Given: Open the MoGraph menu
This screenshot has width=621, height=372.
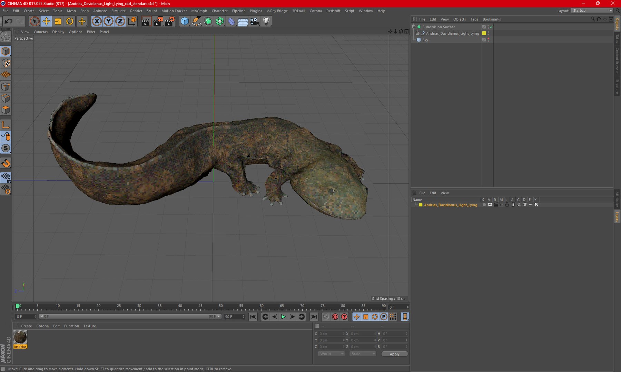Looking at the screenshot, I should pos(199,11).
